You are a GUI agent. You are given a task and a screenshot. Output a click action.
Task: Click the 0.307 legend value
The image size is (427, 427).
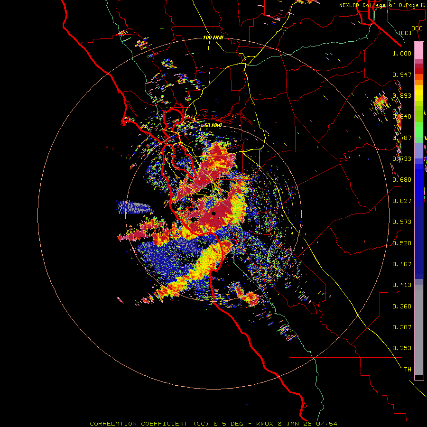(402, 327)
